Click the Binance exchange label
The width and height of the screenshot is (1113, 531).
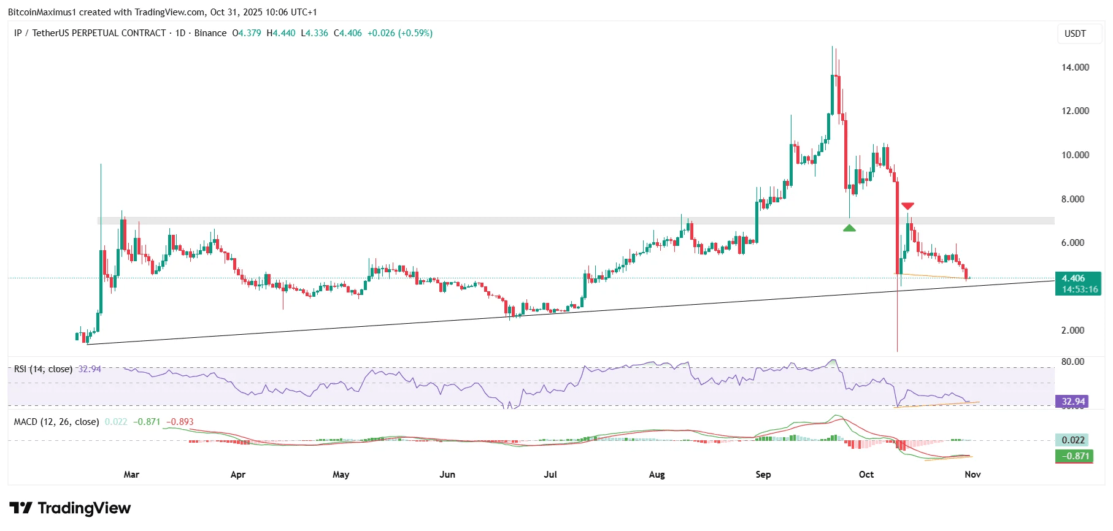coord(210,33)
